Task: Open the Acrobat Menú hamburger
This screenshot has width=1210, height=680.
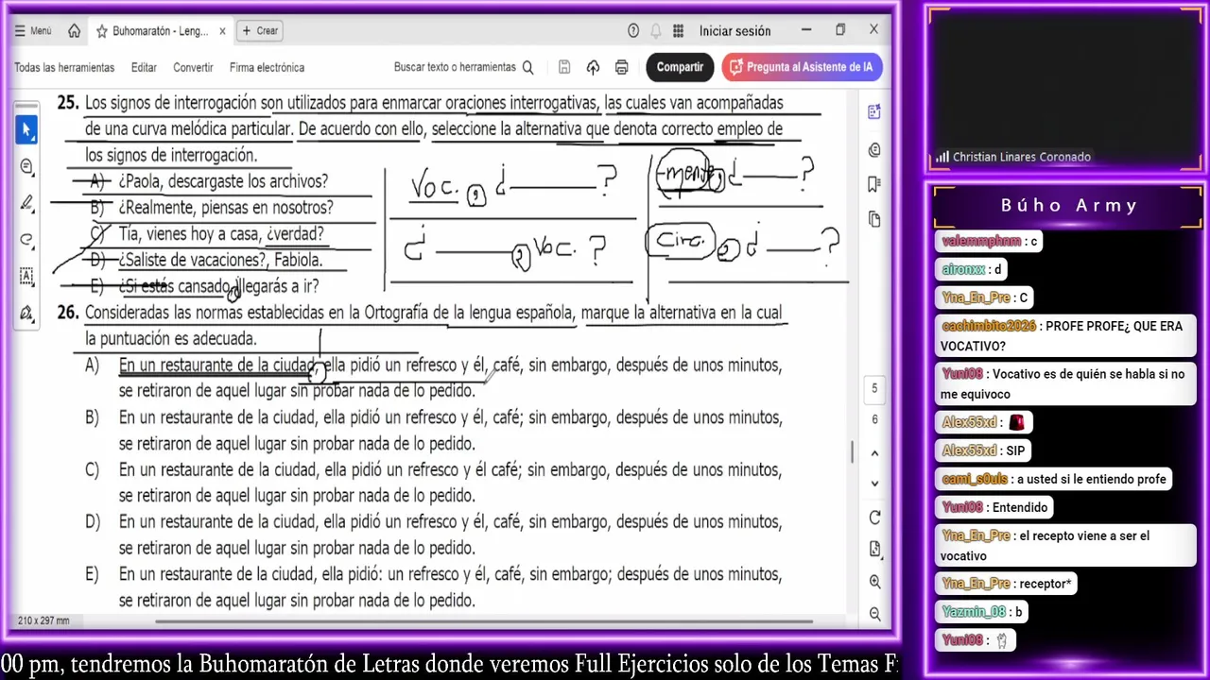Action: coord(33,30)
